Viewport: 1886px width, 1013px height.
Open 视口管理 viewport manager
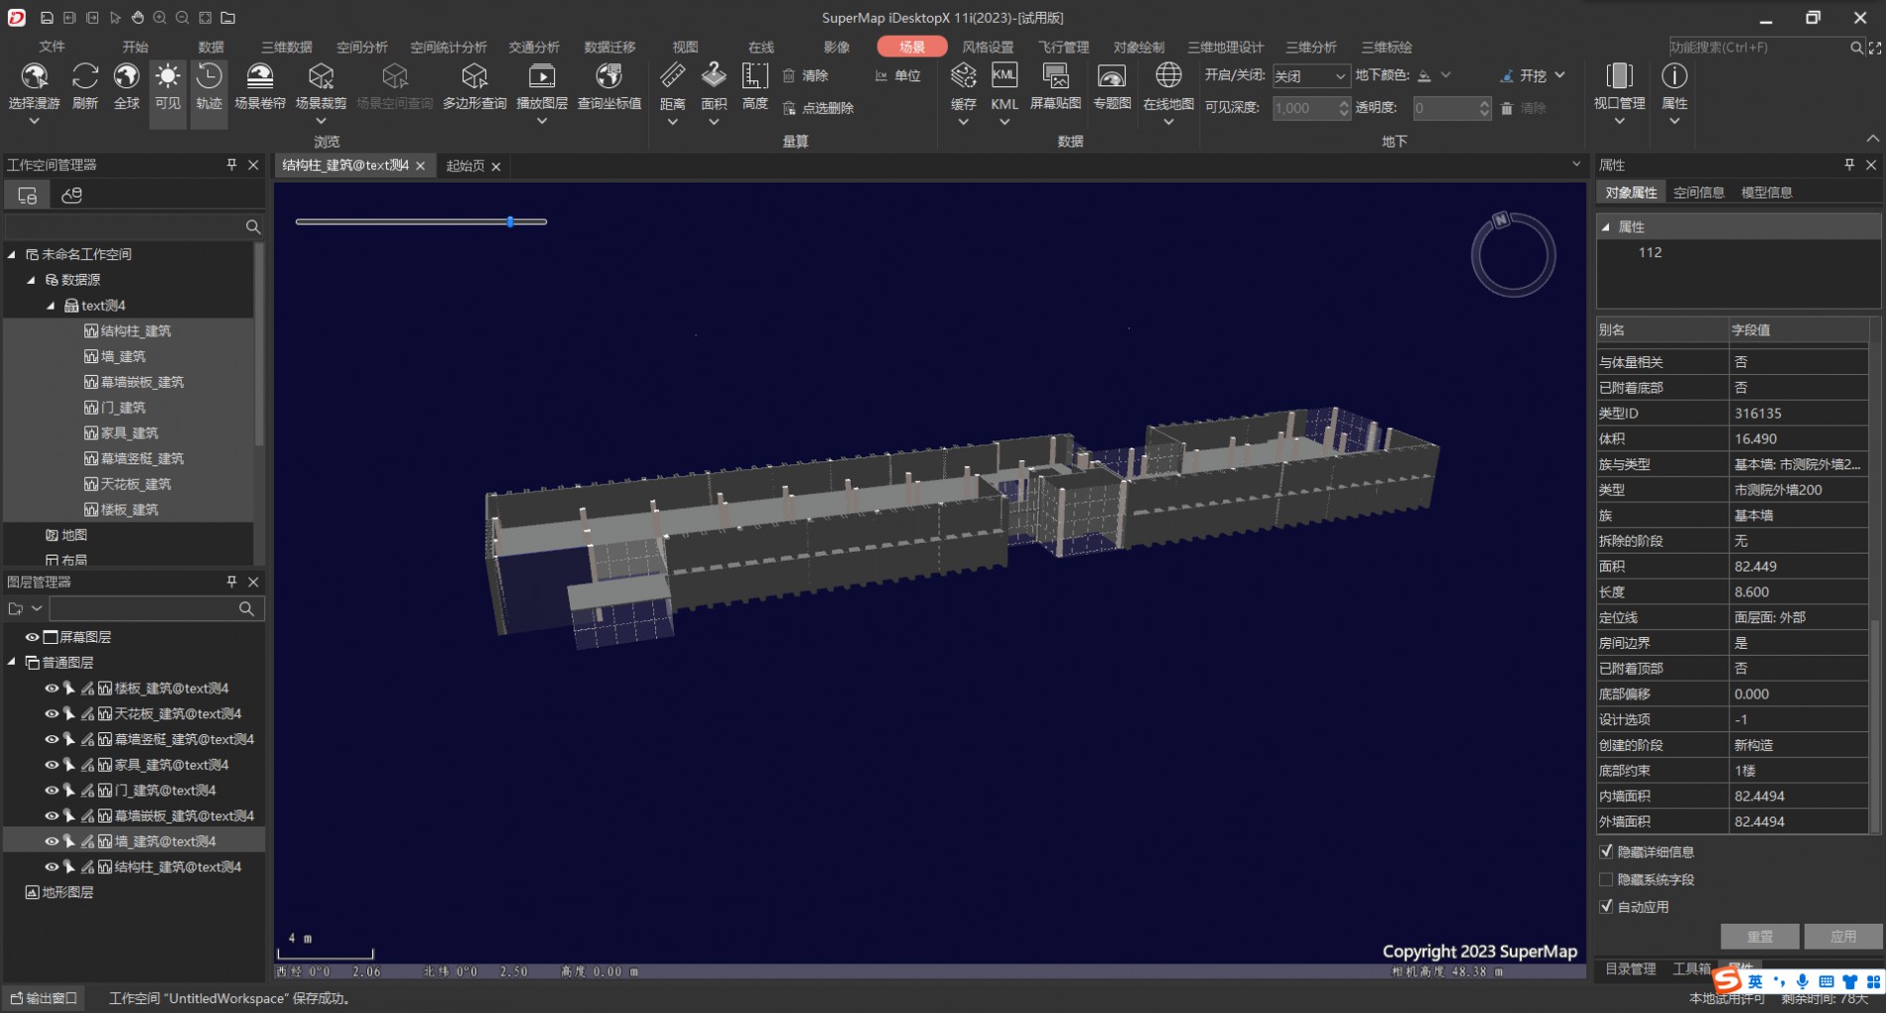pos(1619,85)
